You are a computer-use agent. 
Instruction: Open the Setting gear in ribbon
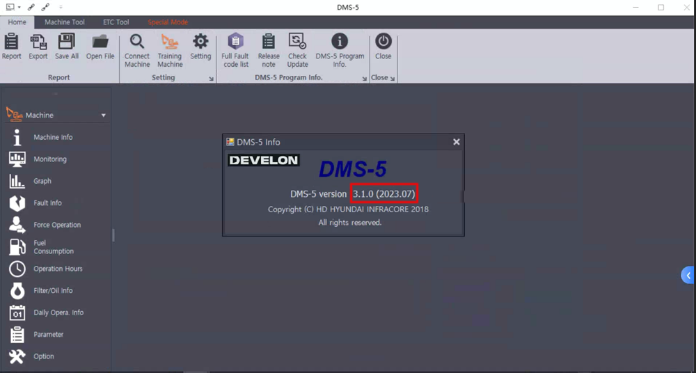pyautogui.click(x=200, y=47)
